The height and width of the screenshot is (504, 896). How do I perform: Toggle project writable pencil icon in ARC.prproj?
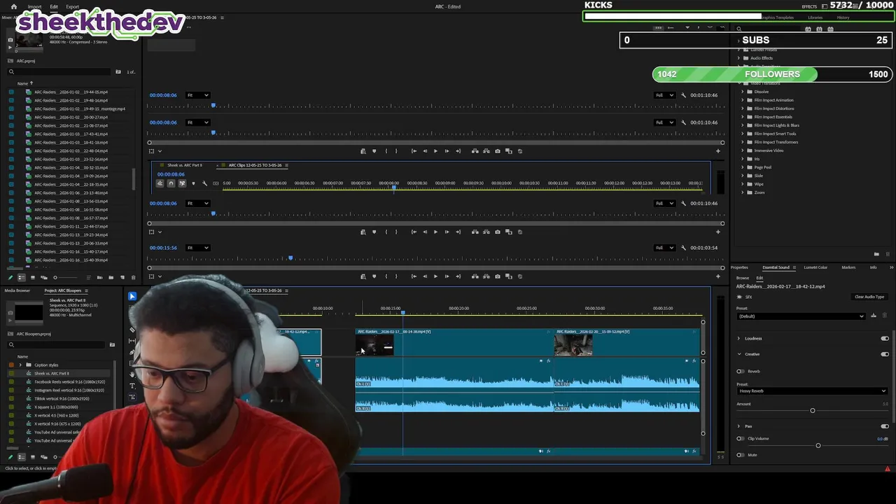click(x=10, y=278)
